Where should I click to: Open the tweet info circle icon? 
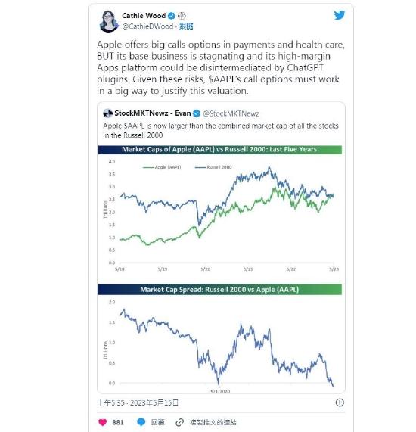[340, 402]
